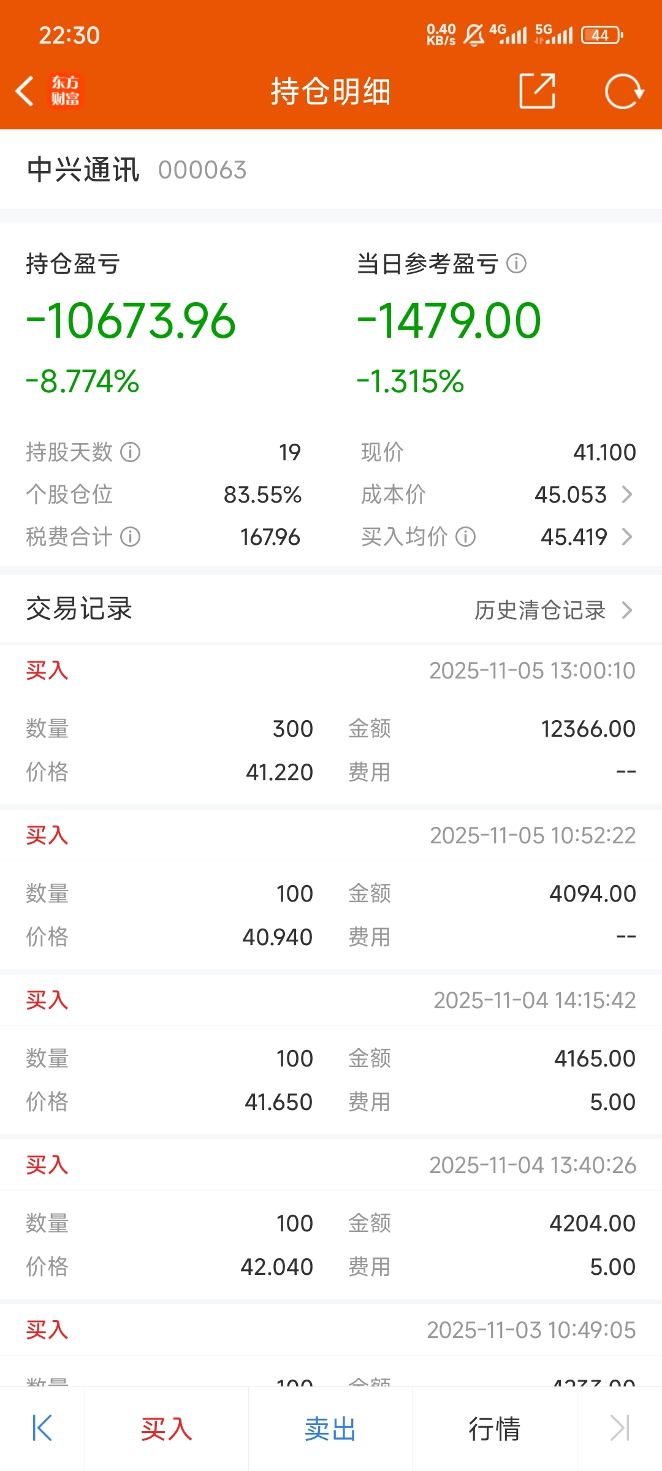Show info for 持股天数

(130, 452)
